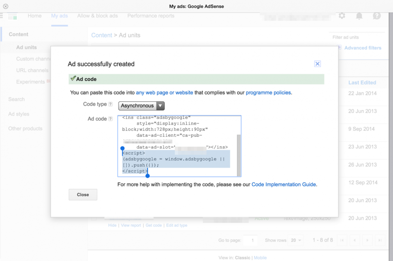Tap the selection start handle in the code
This screenshot has height=261, width=393.
[122, 148]
